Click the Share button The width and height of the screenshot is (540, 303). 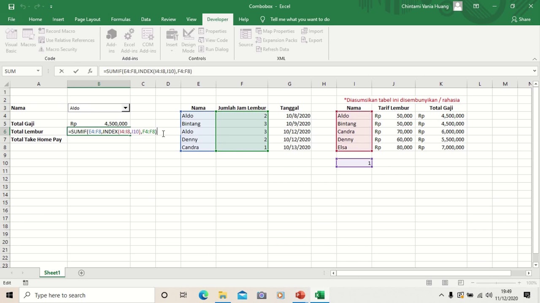tap(521, 19)
